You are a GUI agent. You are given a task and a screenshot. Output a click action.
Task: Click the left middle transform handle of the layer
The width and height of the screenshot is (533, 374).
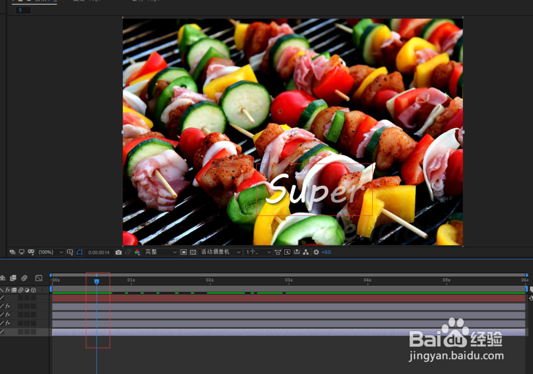(x=123, y=132)
